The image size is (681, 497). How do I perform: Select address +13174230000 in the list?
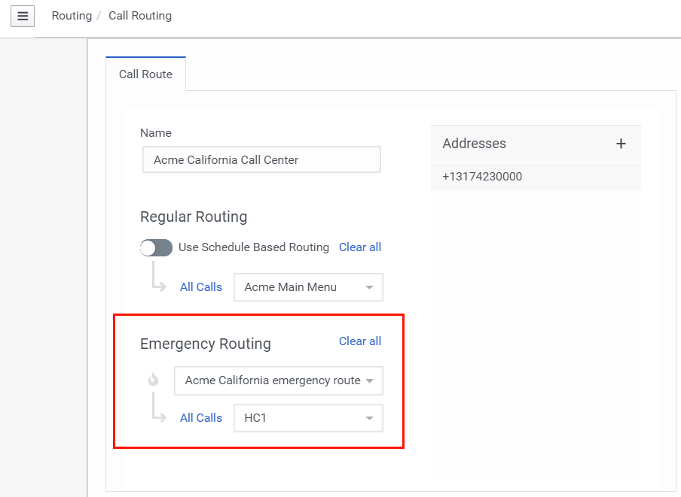point(482,177)
